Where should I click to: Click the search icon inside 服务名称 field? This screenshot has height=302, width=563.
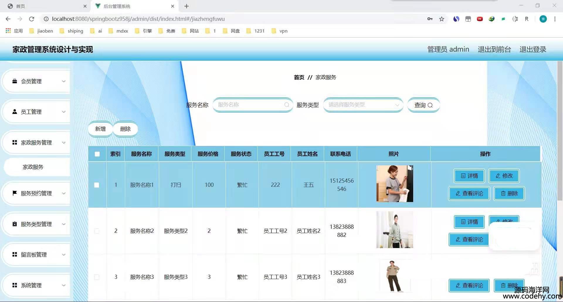click(x=286, y=105)
